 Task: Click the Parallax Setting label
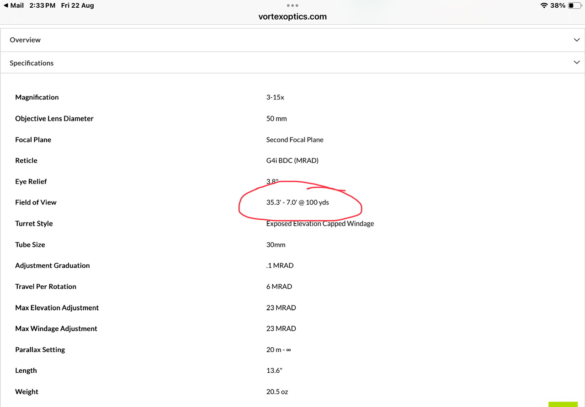tap(40, 349)
